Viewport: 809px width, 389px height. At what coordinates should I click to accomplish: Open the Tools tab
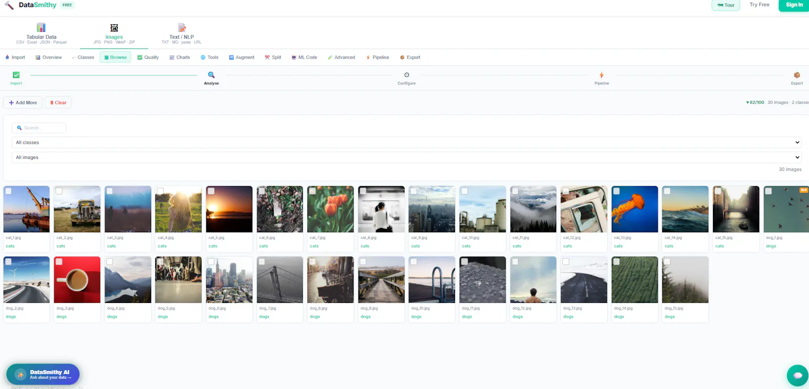(x=210, y=57)
